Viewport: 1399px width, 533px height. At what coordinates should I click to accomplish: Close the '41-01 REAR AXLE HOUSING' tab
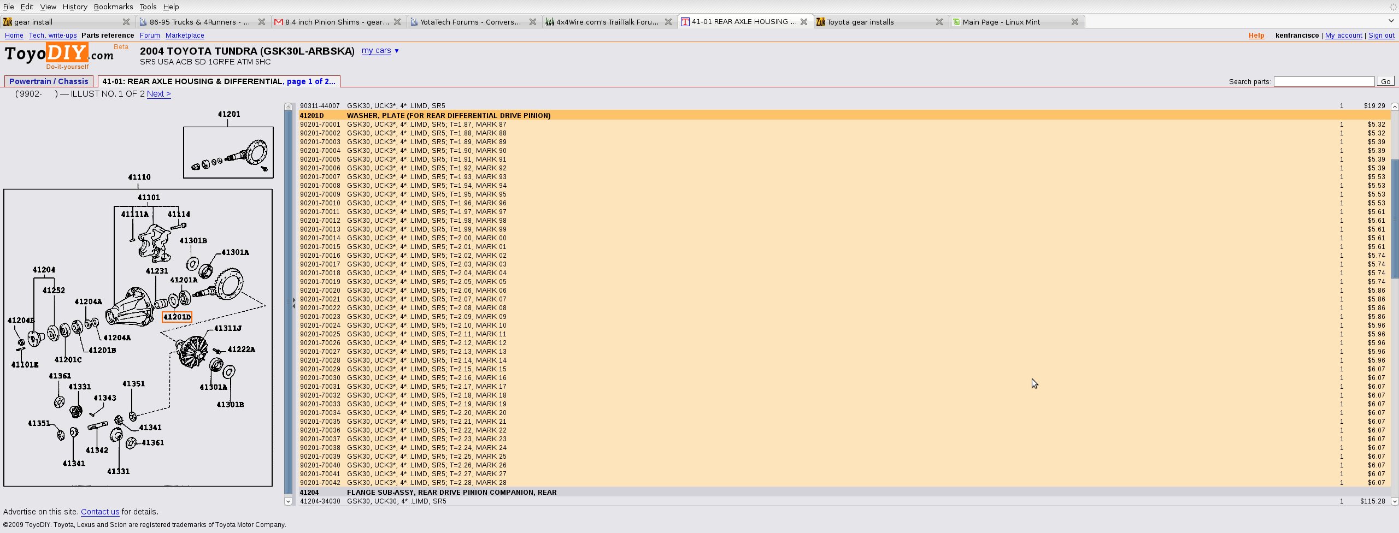click(x=804, y=22)
